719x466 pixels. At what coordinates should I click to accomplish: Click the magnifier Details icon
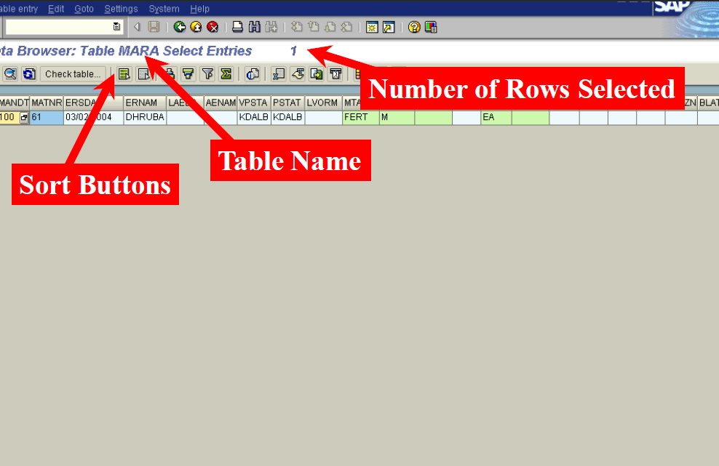10,73
